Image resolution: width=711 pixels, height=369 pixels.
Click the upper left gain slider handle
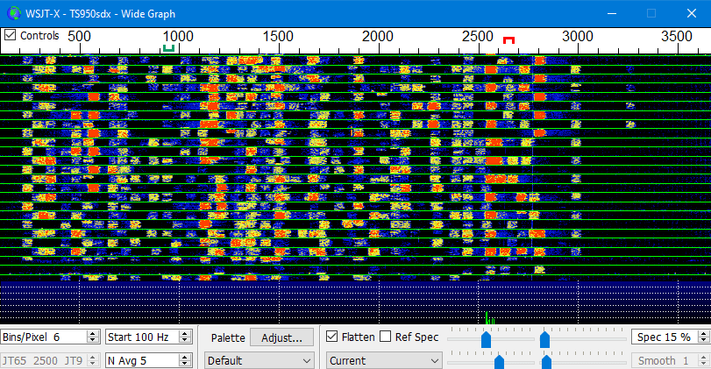(x=486, y=339)
